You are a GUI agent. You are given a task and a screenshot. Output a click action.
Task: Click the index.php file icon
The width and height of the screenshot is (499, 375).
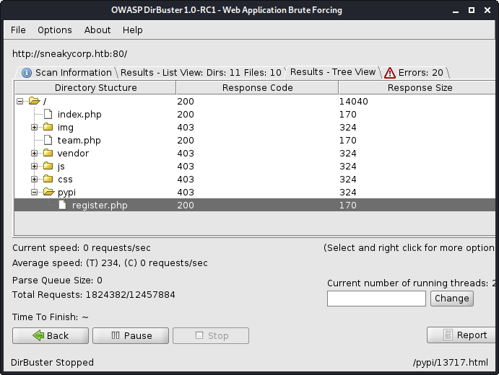tap(48, 115)
